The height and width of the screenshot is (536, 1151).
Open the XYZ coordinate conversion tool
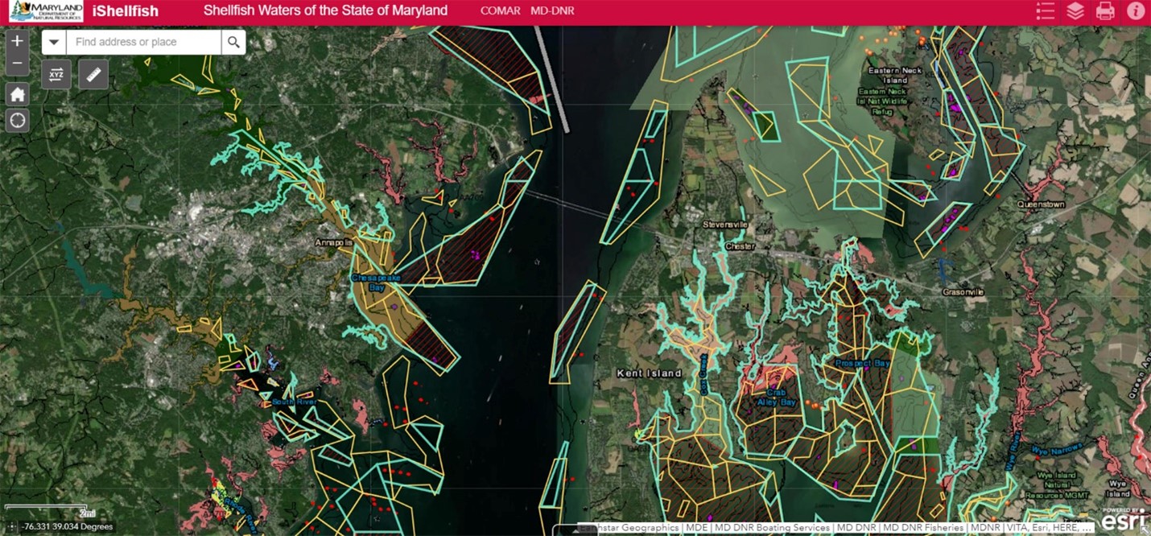(x=56, y=75)
